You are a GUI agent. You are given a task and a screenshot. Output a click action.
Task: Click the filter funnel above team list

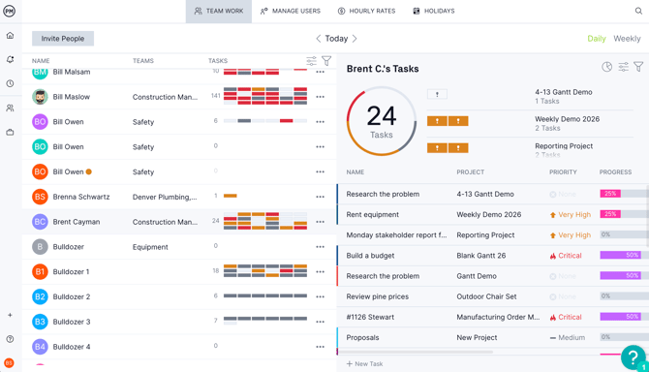pyautogui.click(x=326, y=61)
